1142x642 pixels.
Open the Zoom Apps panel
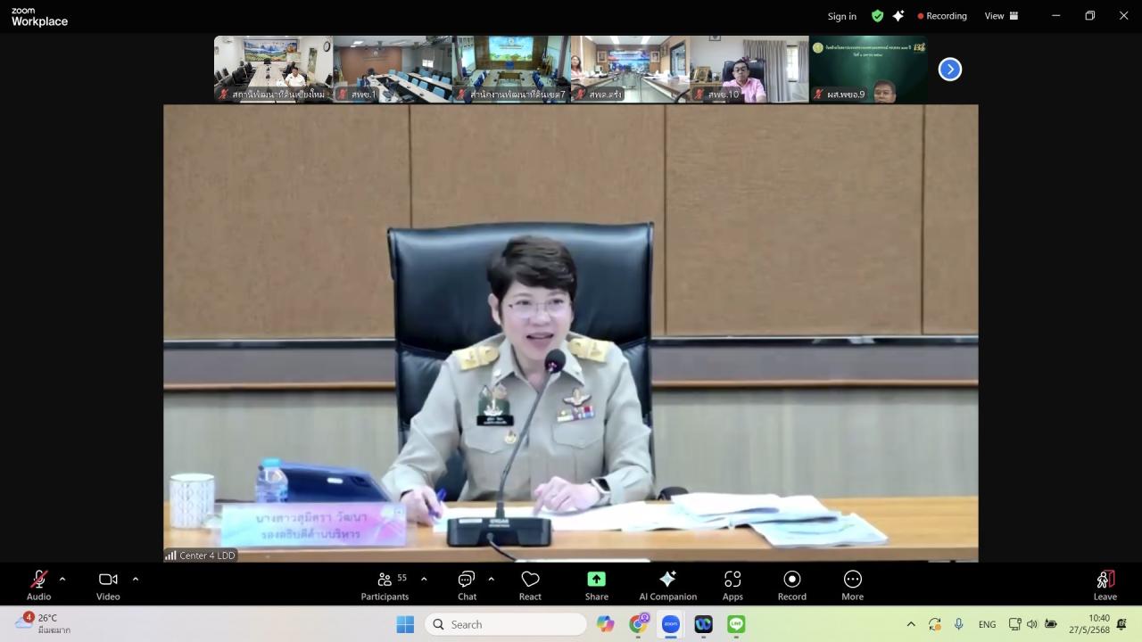coord(732,580)
